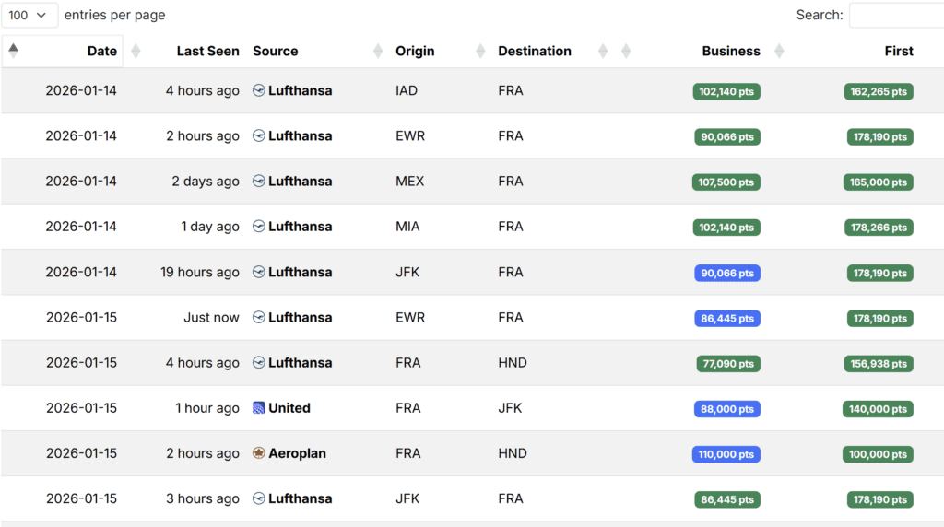Click the sort arrows left of Last Seen
Image resolution: width=944 pixels, height=527 pixels.
pos(136,52)
